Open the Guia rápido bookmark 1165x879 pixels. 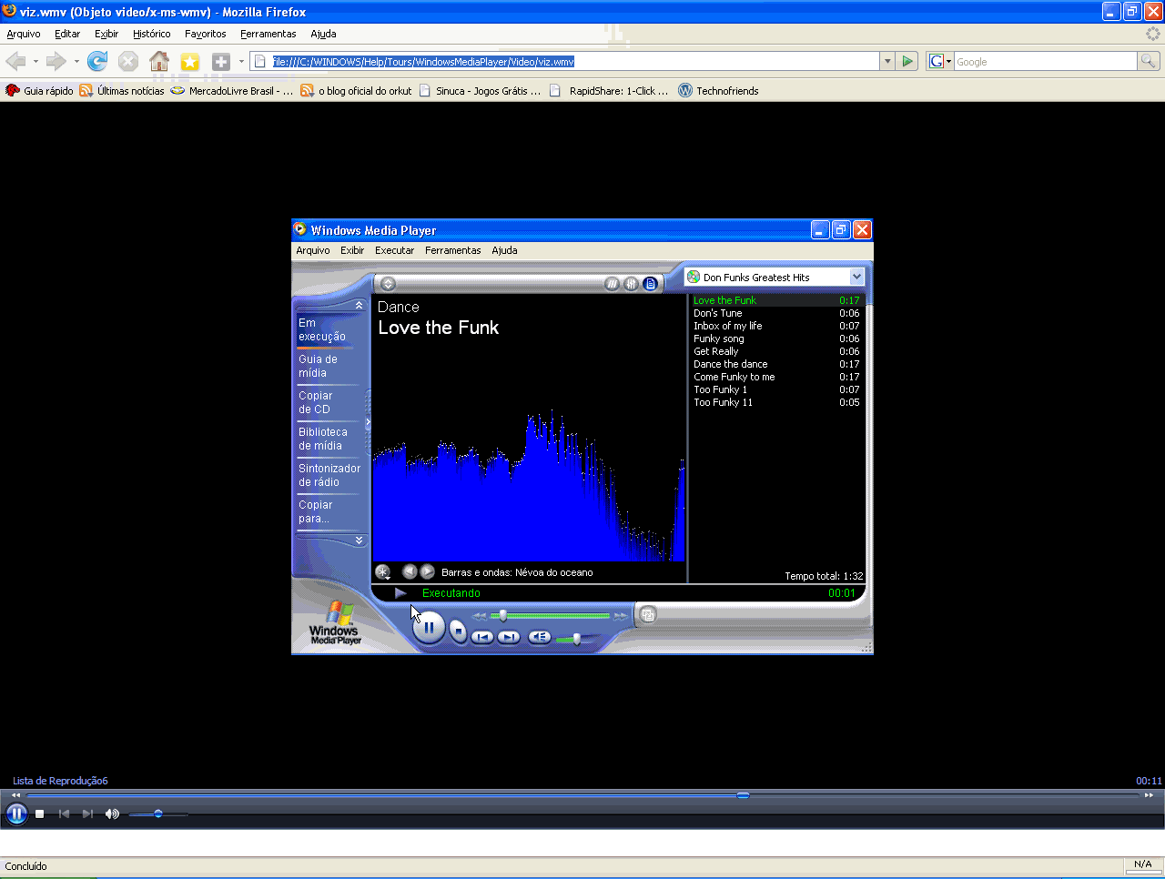click(x=39, y=91)
